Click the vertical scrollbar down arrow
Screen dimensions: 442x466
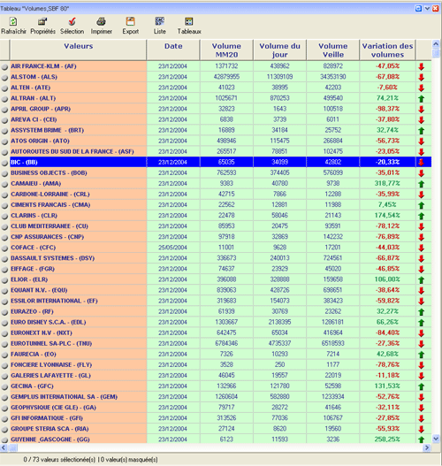[436, 439]
